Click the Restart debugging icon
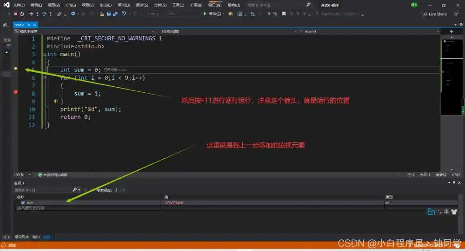465x251 pixels. pyautogui.click(x=22, y=14)
